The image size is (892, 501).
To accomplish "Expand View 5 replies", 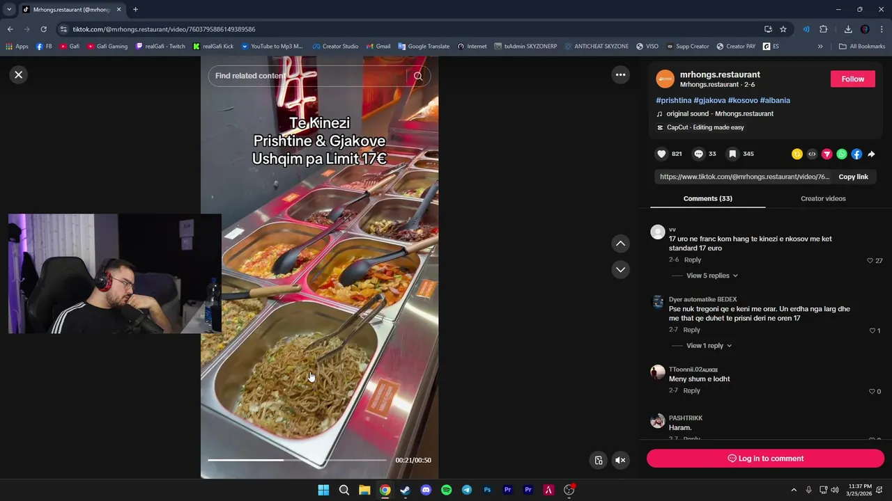I will coord(712,276).
